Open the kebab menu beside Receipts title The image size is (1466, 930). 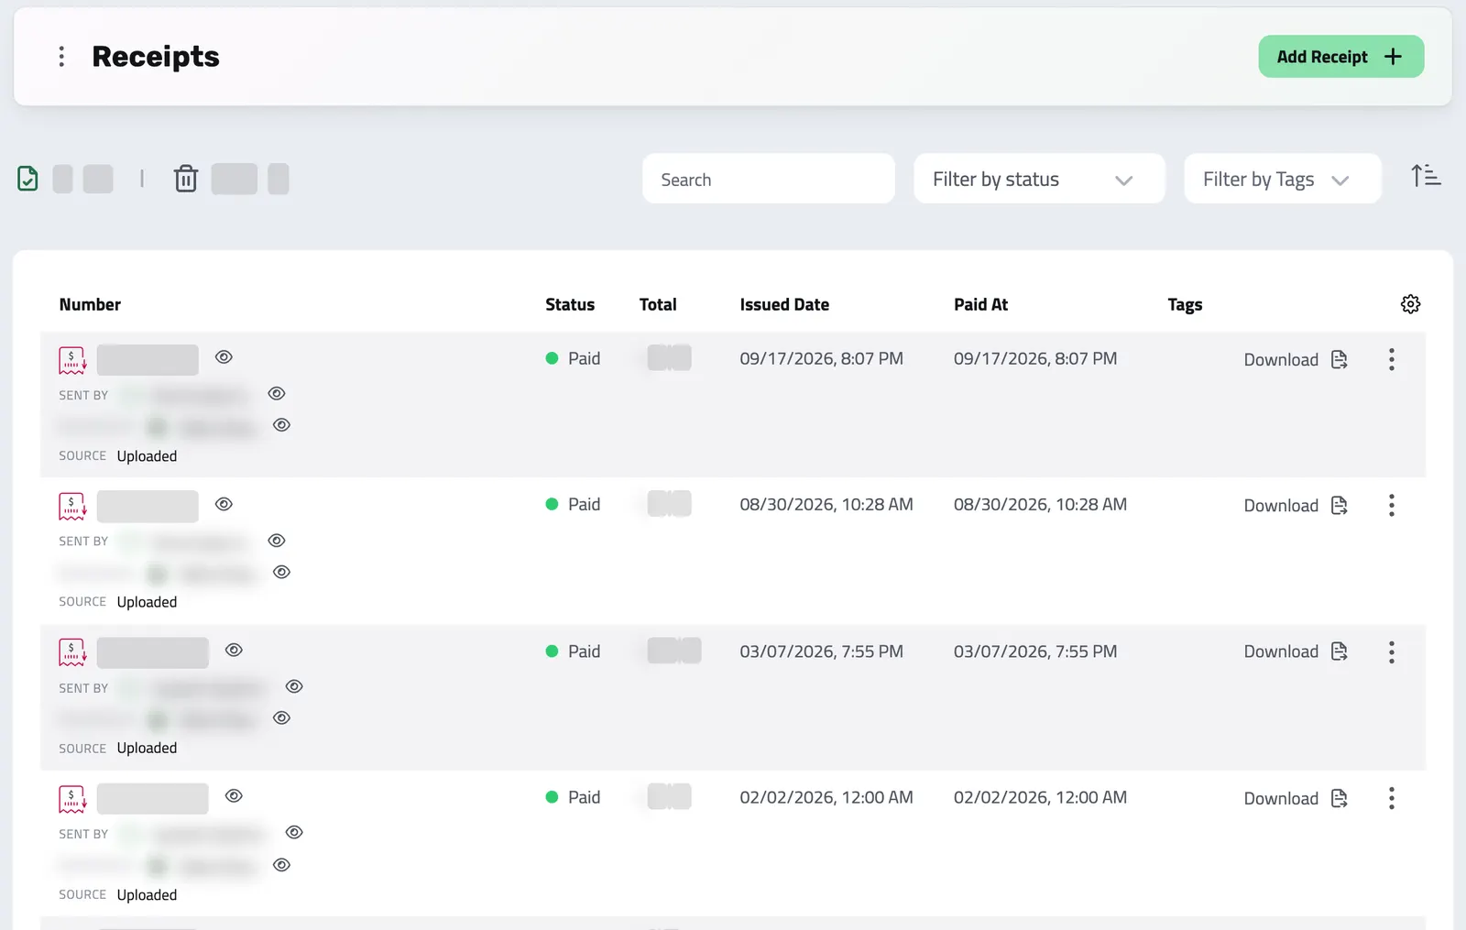point(61,57)
